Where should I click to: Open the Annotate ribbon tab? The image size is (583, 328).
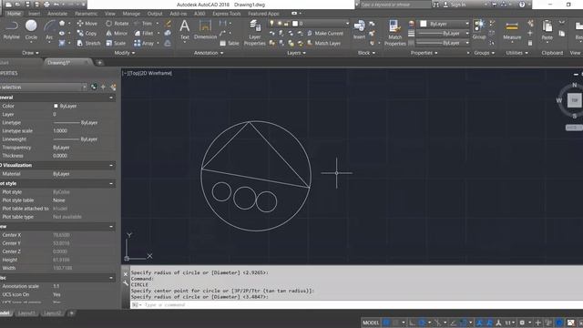(x=57, y=14)
